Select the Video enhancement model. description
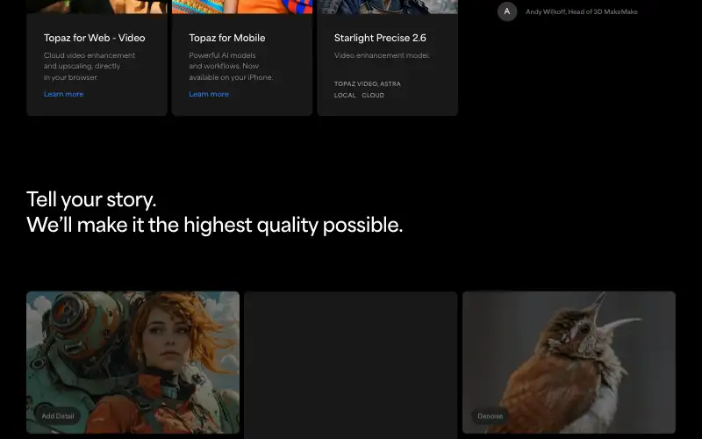This screenshot has height=439, width=702. click(382, 55)
